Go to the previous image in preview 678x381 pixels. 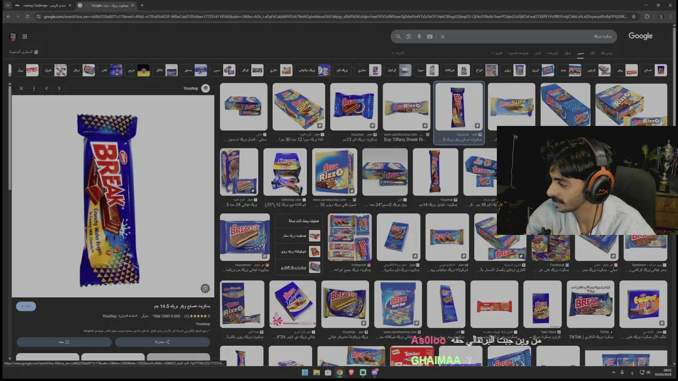click(x=47, y=88)
